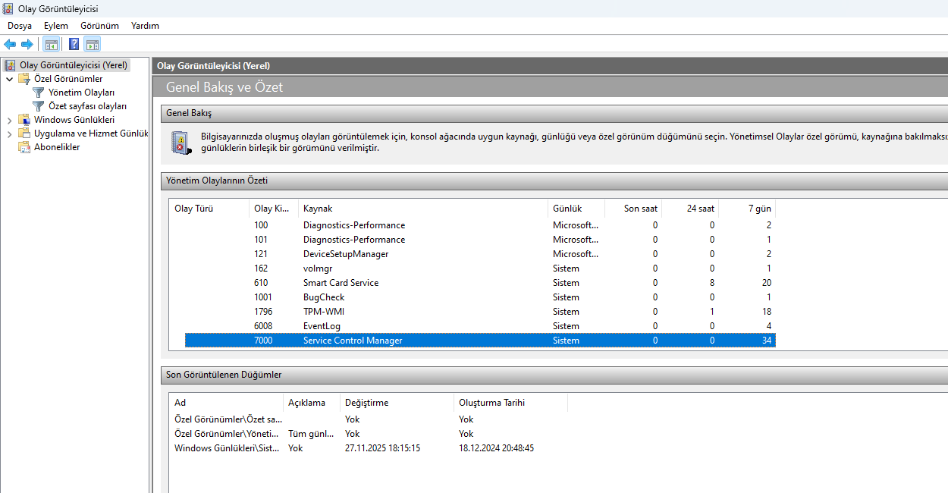Open the Eylem menu
Image resolution: width=948 pixels, height=493 pixels.
[x=56, y=26]
